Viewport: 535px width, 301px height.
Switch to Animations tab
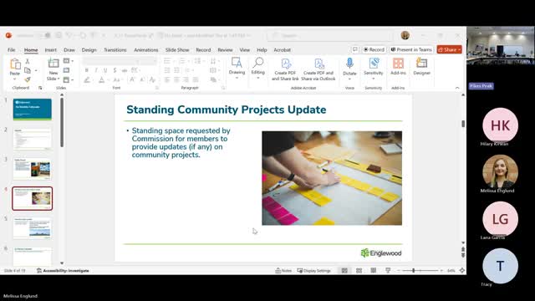(146, 50)
